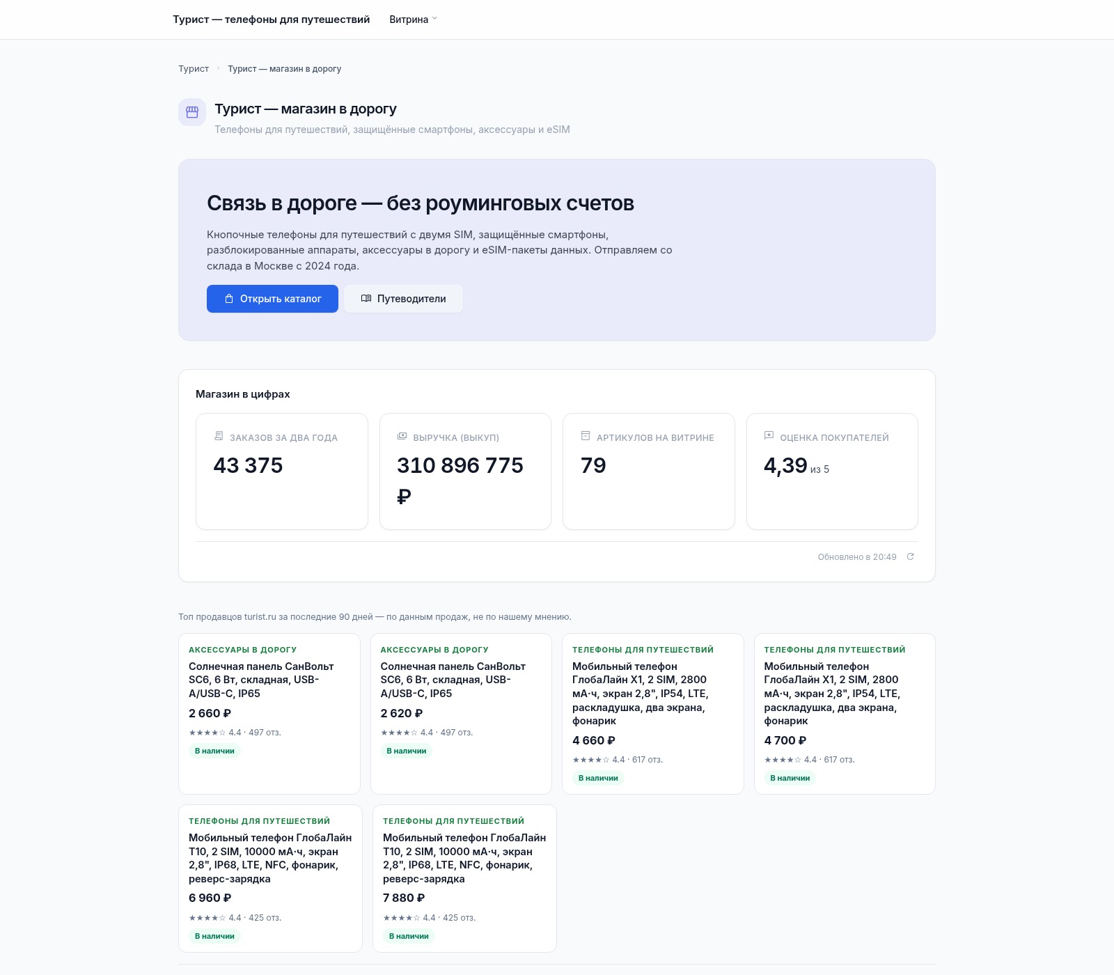Click the 'Связь в дороге — без роуминговых счетов' headline

(421, 203)
